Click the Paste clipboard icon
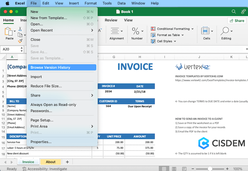 9,32
